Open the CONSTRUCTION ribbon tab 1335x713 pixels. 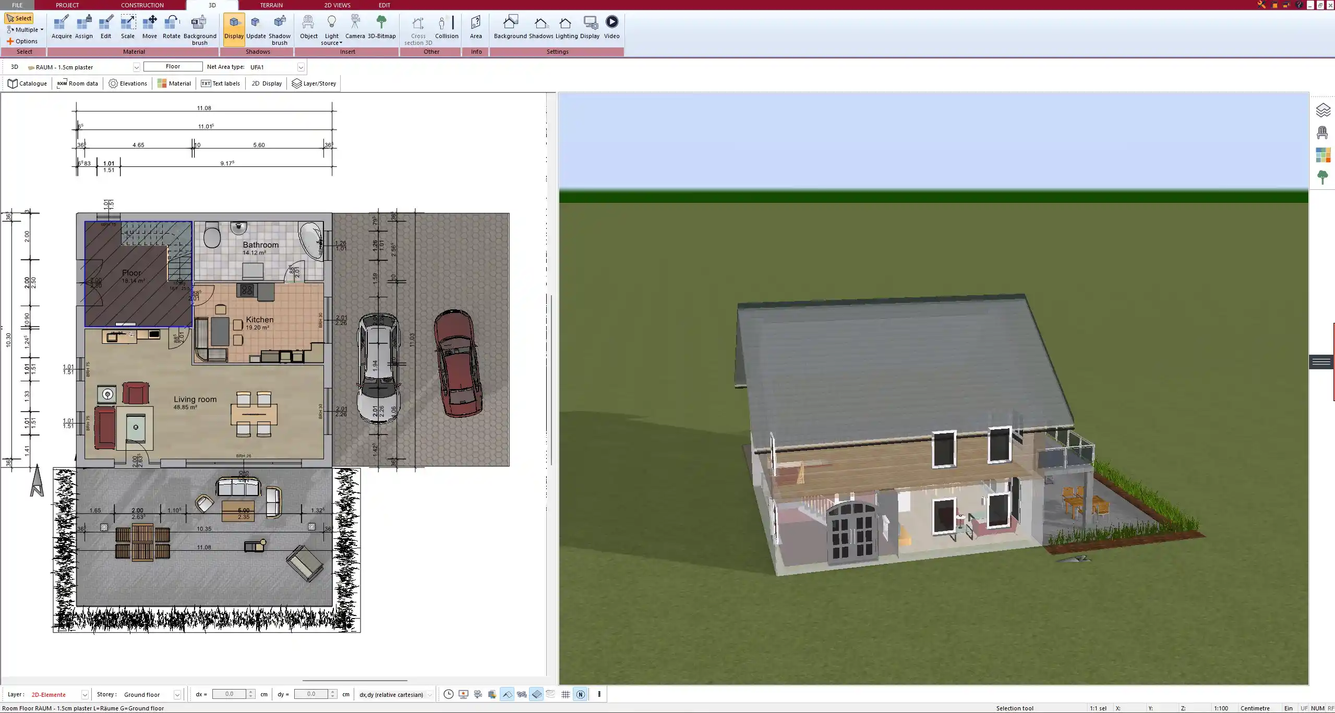pyautogui.click(x=142, y=5)
